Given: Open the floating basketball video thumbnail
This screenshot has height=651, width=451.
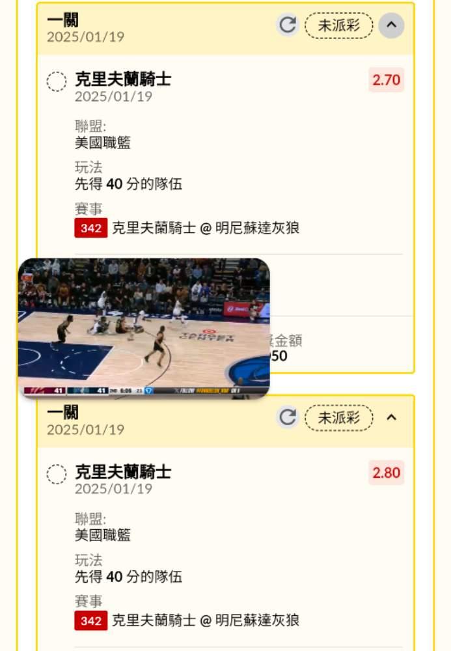Looking at the screenshot, I should coord(144,328).
